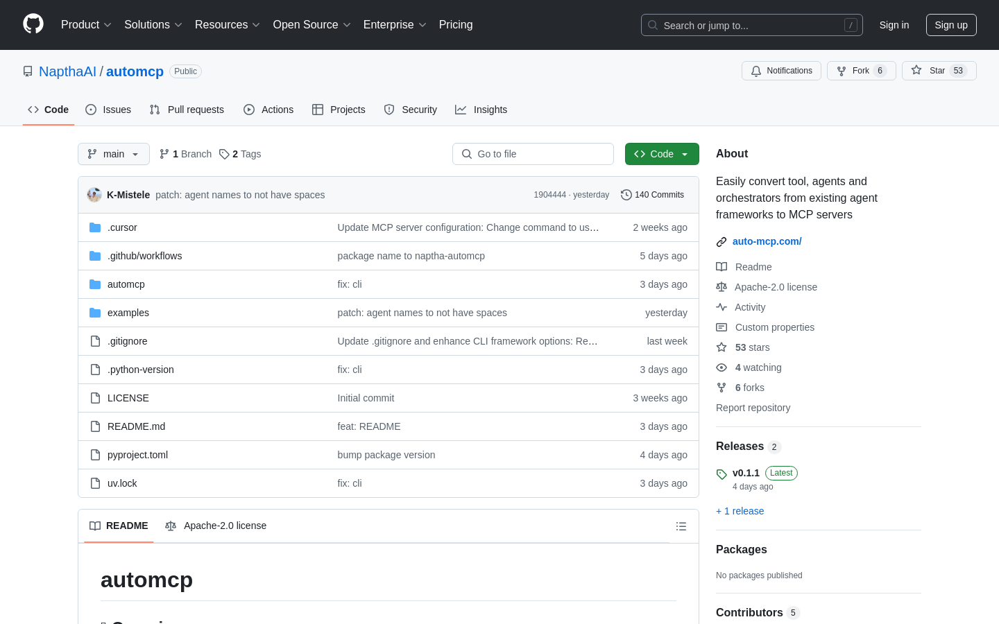This screenshot has width=999, height=624.
Task: Click the commit history clock icon
Action: (626, 195)
